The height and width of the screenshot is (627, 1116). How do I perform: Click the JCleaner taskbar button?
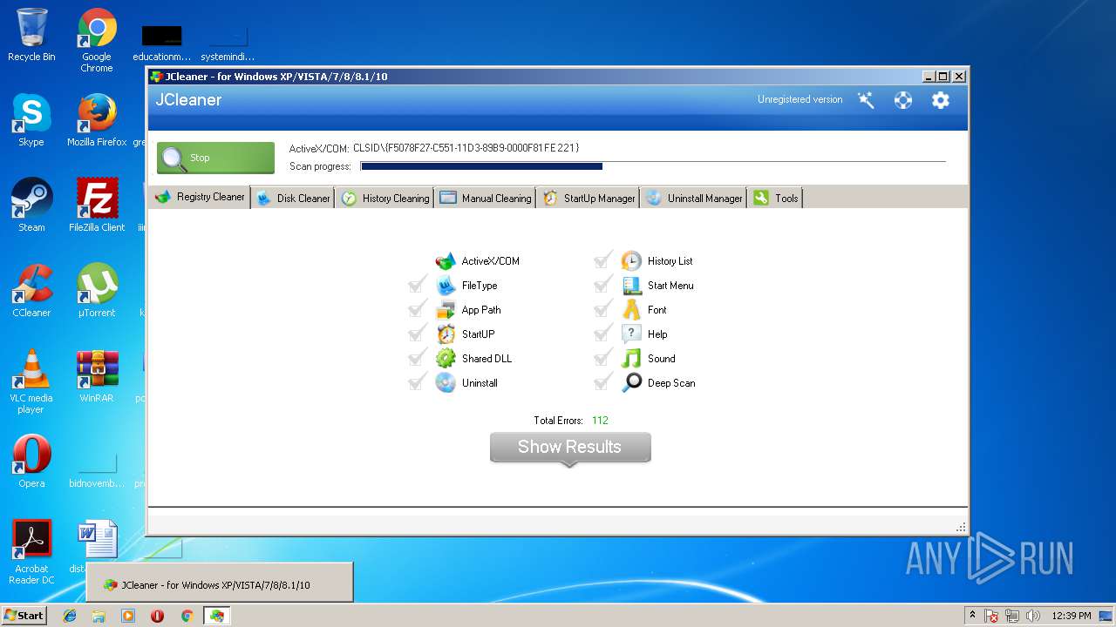(x=216, y=616)
